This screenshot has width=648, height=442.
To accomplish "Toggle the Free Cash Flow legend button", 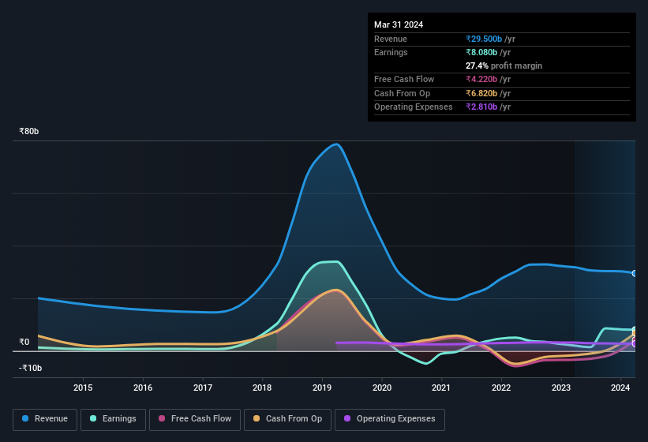I will click(x=195, y=420).
